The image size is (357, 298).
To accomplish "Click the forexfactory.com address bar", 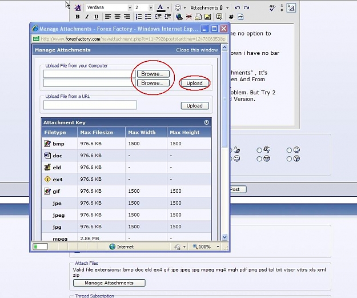I will click(x=130, y=39).
